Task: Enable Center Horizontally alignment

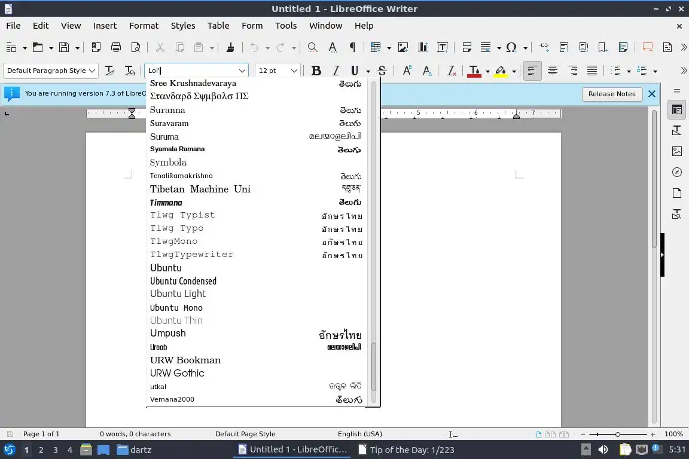Action: pos(553,71)
